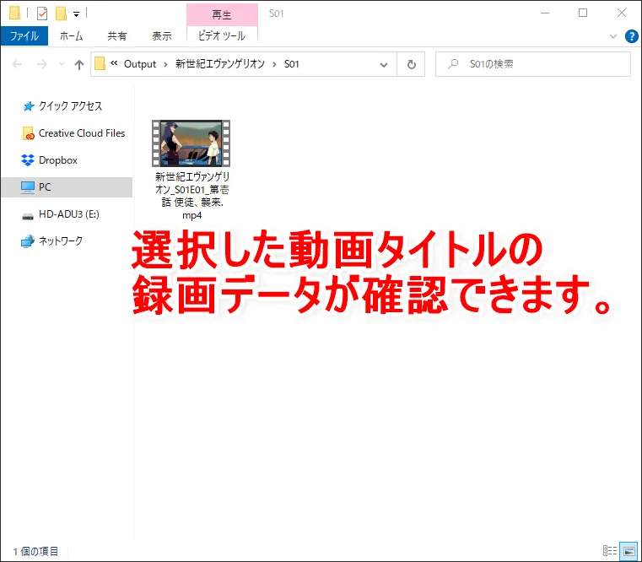642x562 pixels.
Task: Open the 共有 ribbon tab
Action: click(x=117, y=36)
